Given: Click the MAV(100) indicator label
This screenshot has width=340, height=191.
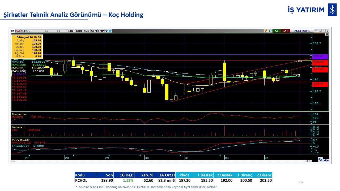Looking at the screenshot, I should [x=19, y=71].
